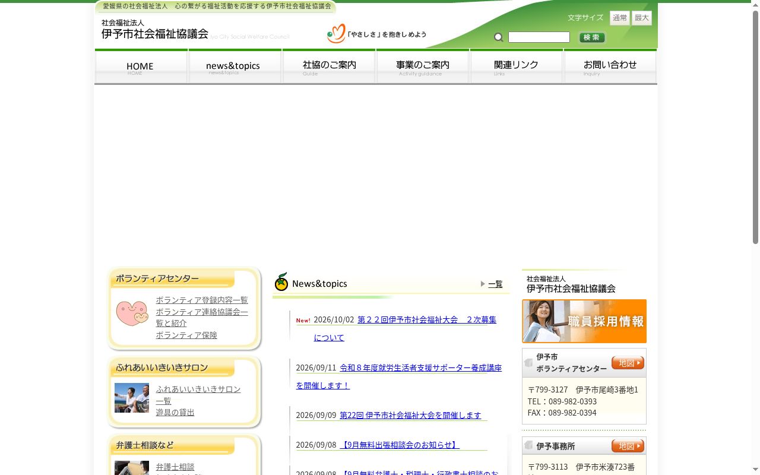This screenshot has width=760, height=475.
Task: Open ふれあいいきいきサロン一覧 link
Action: pos(198,395)
